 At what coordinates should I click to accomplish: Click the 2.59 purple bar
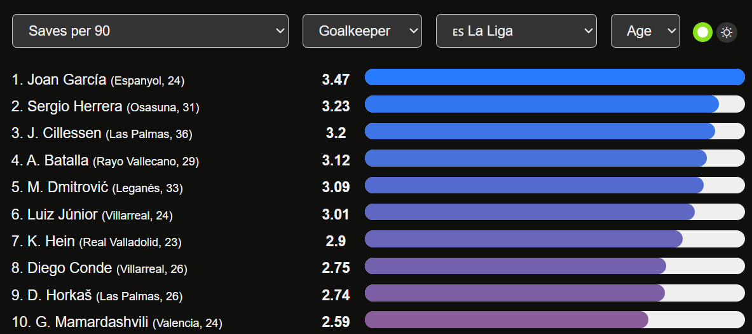coord(507,319)
